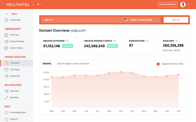Click the 242,506,549 traffic value
This screenshot has height=122, width=196.
(x=94, y=46)
